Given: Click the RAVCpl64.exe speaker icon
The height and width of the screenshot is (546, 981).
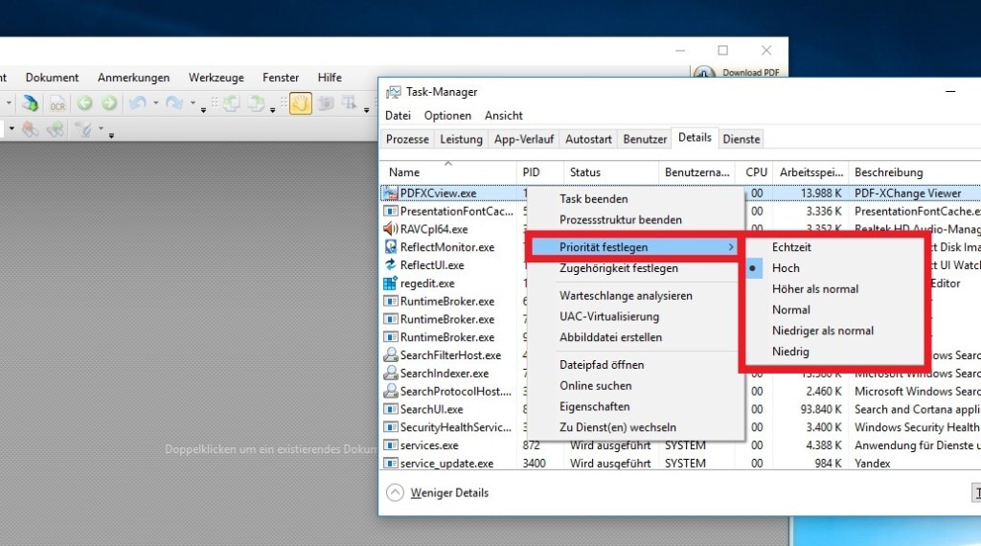Looking at the screenshot, I should [x=391, y=229].
